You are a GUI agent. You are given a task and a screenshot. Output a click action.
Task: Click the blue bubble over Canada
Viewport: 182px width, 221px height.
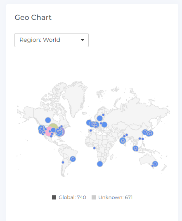[48, 120]
